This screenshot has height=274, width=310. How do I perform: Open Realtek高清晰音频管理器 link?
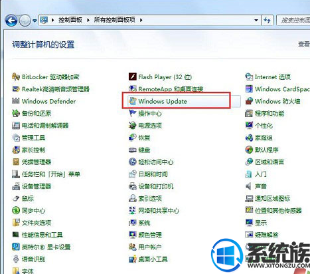click(x=56, y=89)
